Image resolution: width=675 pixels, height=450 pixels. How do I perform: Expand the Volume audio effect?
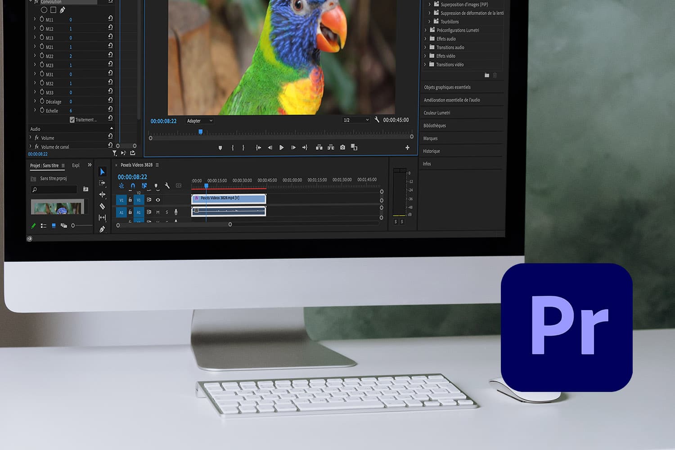(31, 137)
